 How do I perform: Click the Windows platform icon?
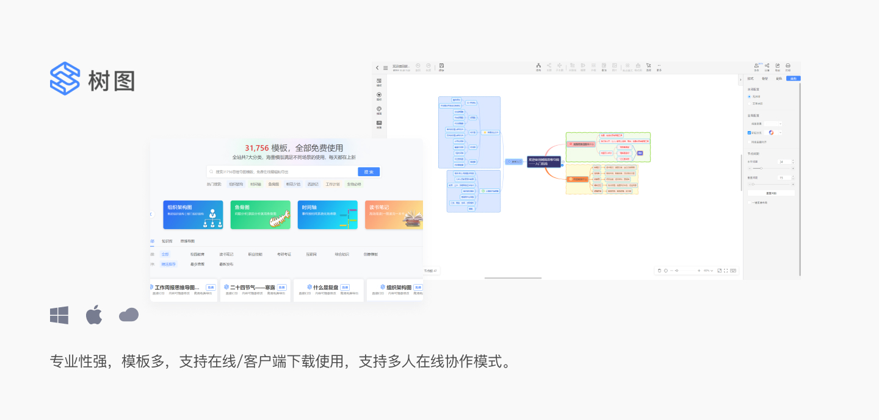[59, 315]
